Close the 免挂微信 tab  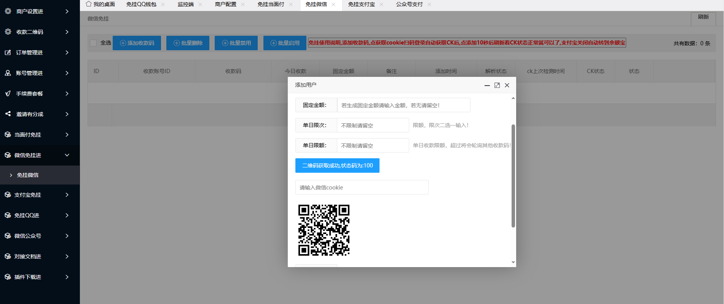333,4
